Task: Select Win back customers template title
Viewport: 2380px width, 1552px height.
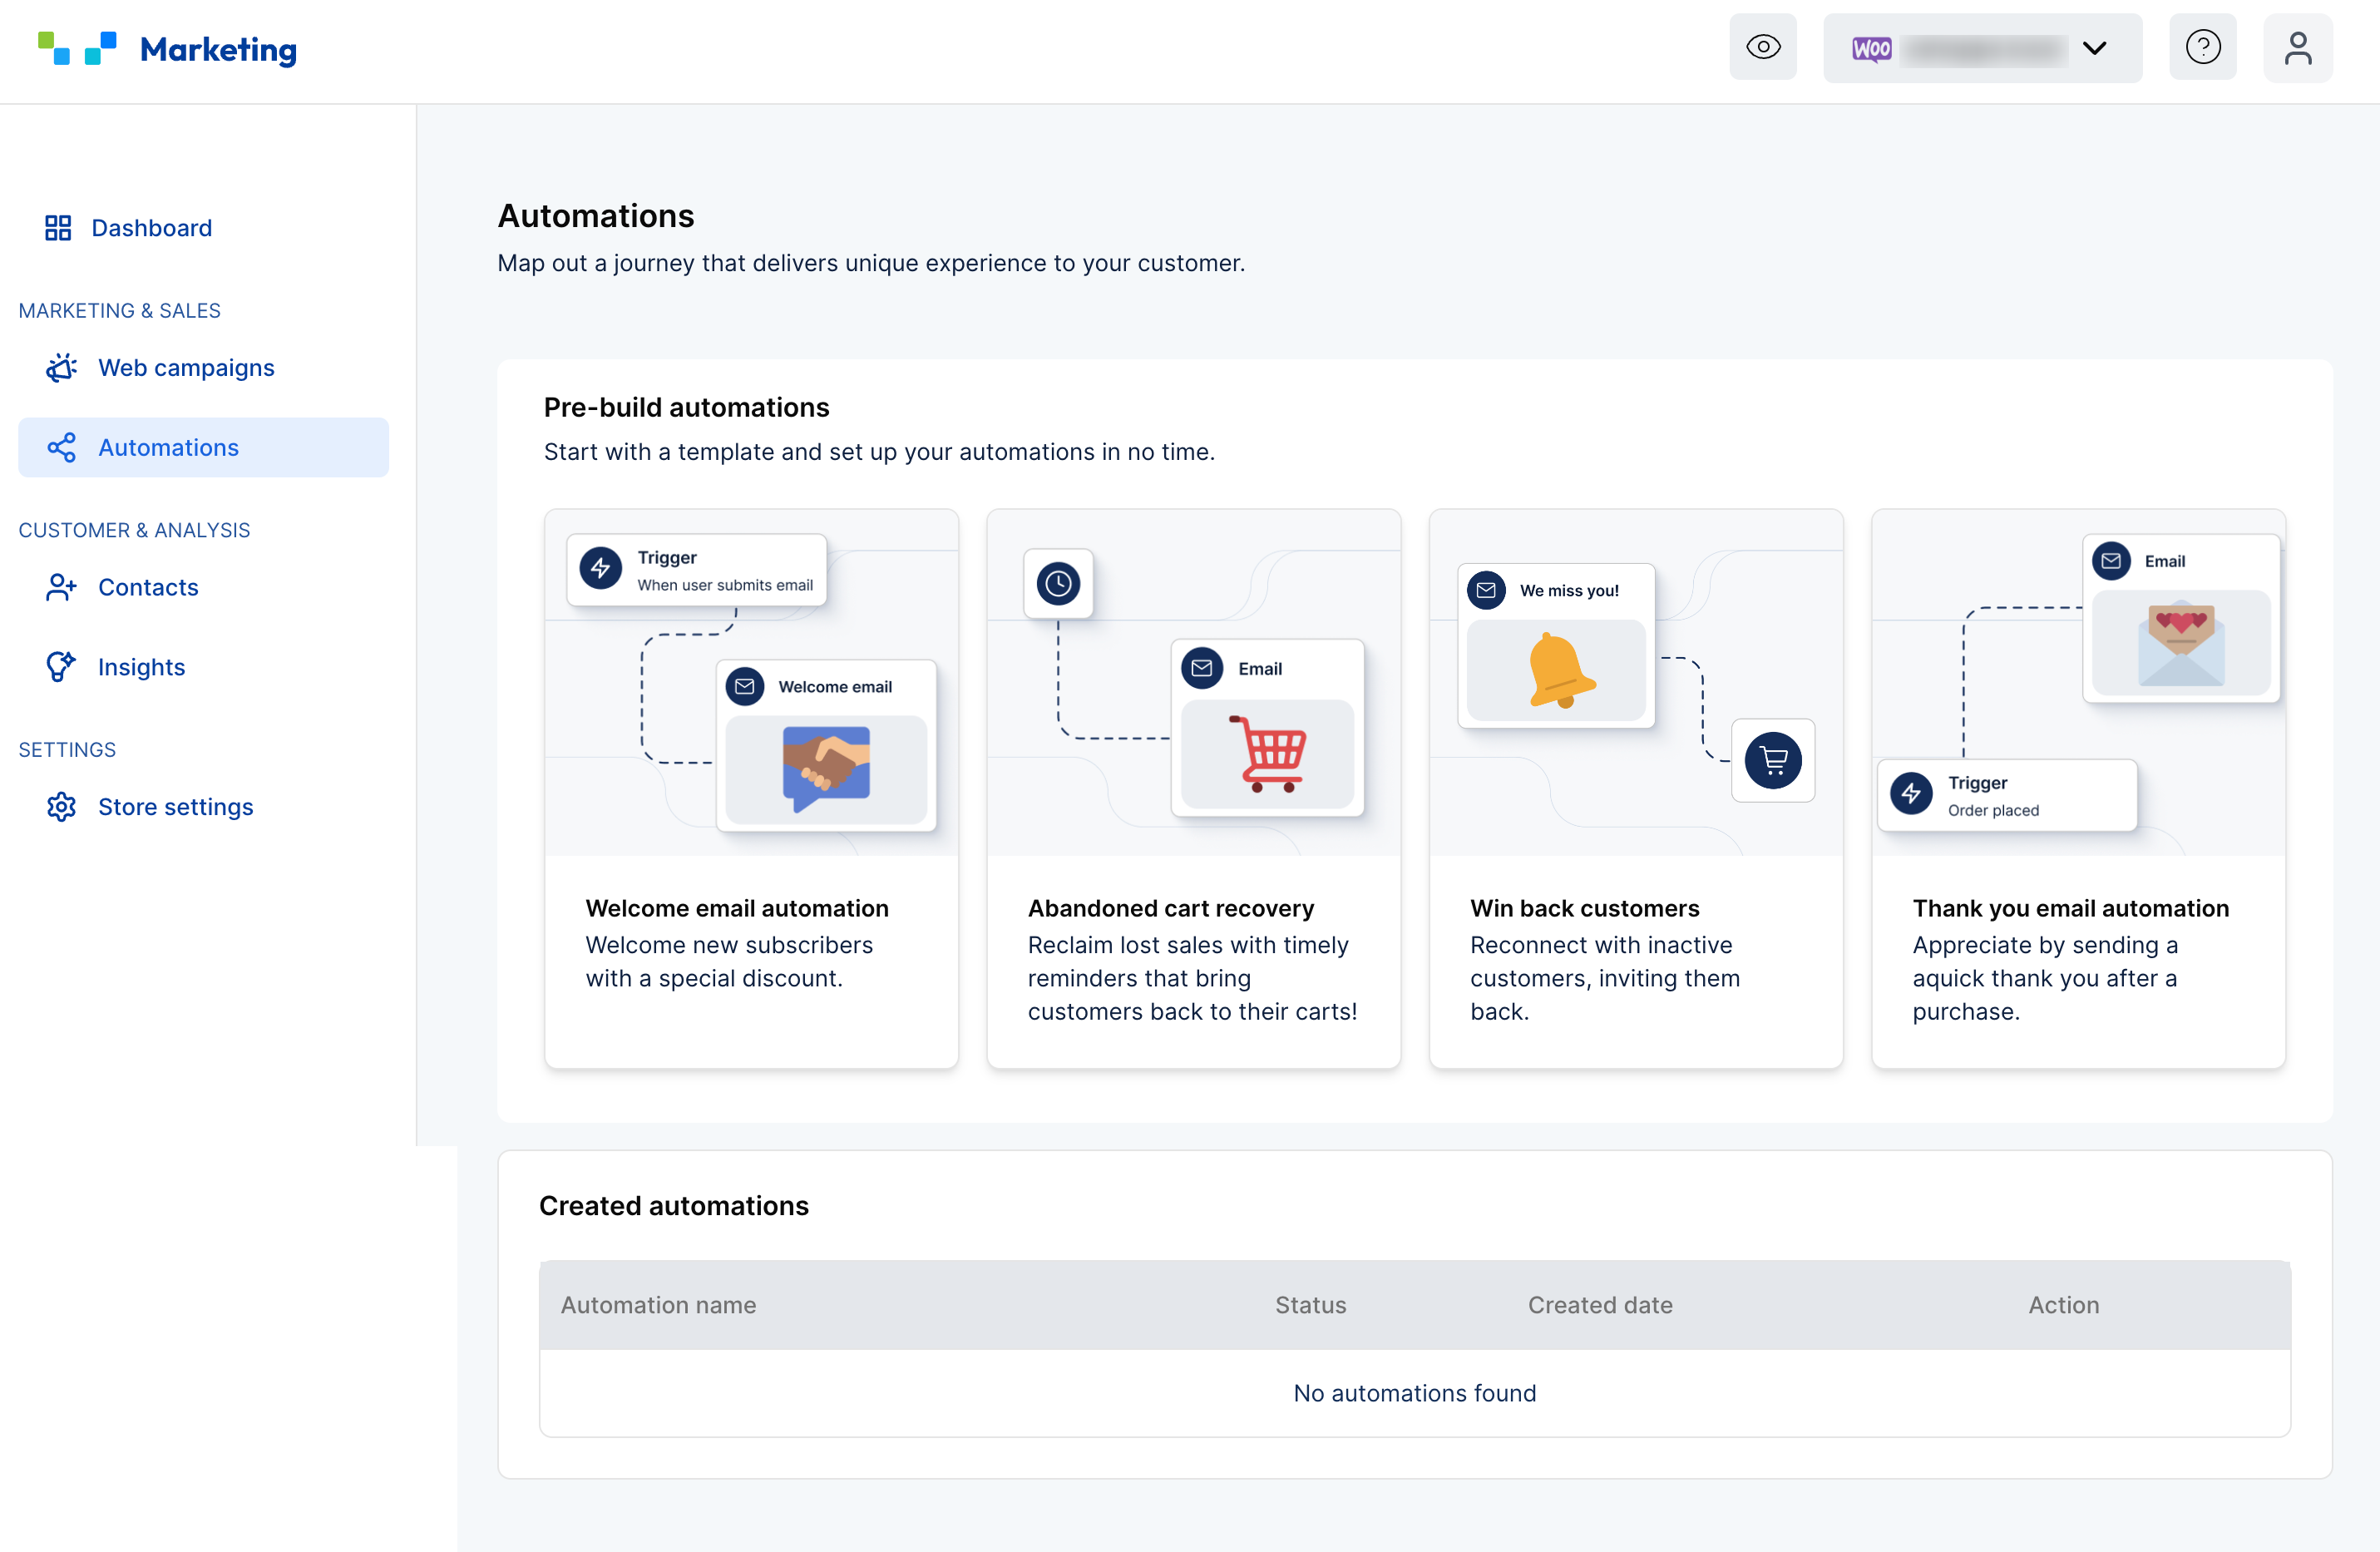Action: (1585, 908)
